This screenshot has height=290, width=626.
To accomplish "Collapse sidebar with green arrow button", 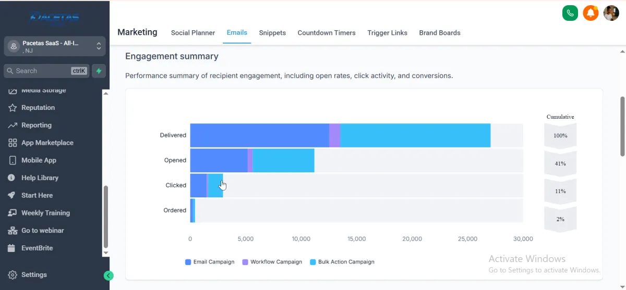I will click(x=109, y=276).
